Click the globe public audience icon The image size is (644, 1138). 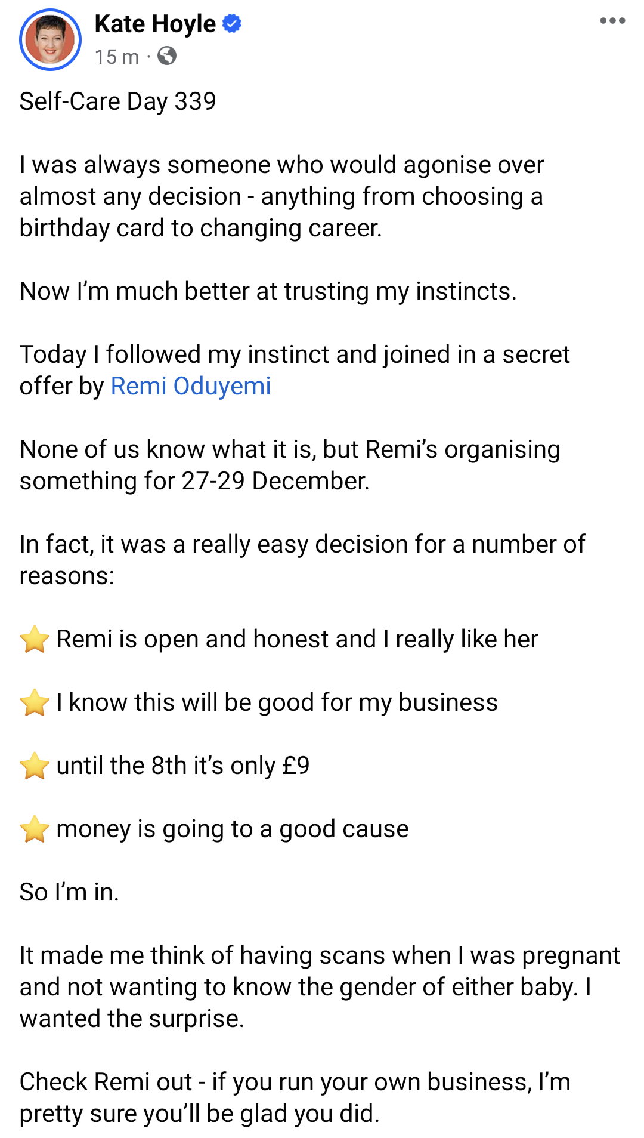coord(167,56)
